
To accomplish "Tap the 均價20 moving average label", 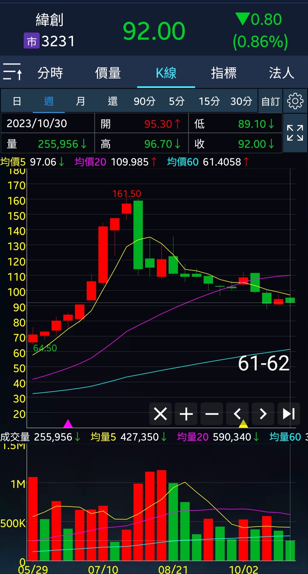I will pos(90,162).
